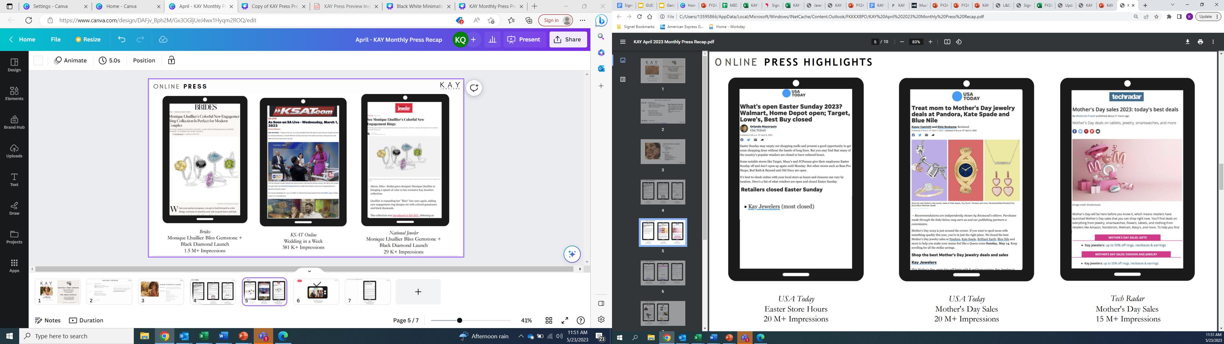Open grid view of pages
Image resolution: width=1224 pixels, height=344 pixels.
549,320
